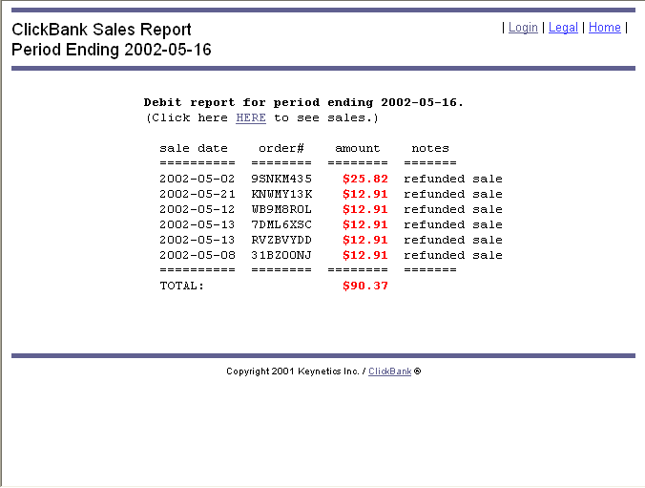645x488 pixels.
Task: Open the Login link
Action: tap(523, 28)
